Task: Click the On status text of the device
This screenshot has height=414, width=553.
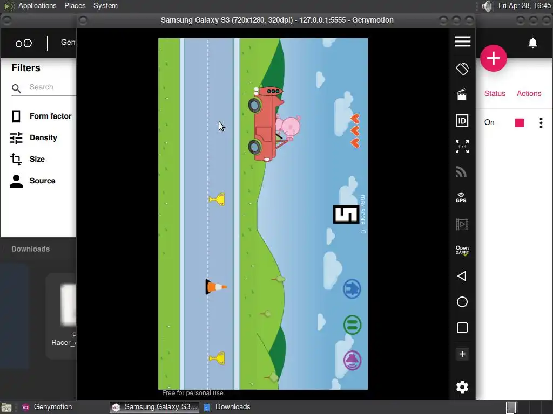Action: pos(489,122)
